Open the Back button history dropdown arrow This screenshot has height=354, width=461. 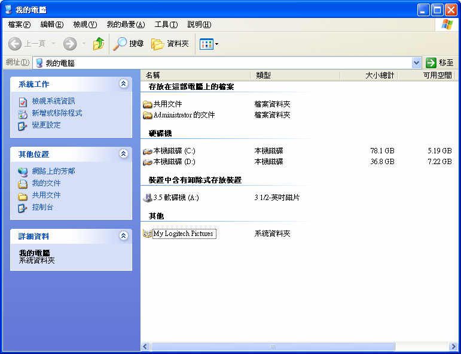click(53, 44)
